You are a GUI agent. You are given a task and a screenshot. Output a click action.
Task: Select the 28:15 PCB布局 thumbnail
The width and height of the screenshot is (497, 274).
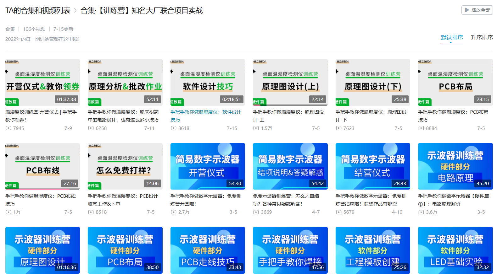pos(455,82)
